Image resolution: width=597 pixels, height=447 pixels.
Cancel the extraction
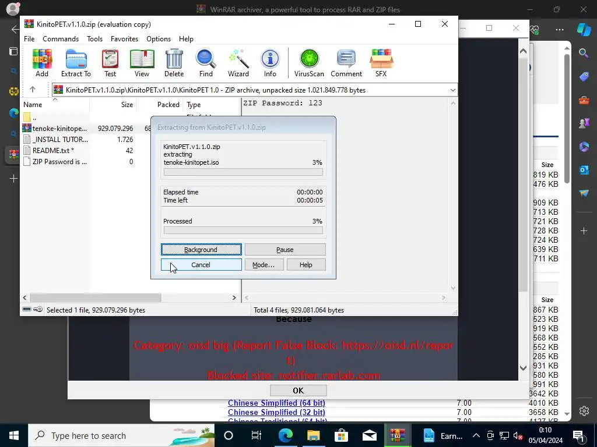pos(201,265)
